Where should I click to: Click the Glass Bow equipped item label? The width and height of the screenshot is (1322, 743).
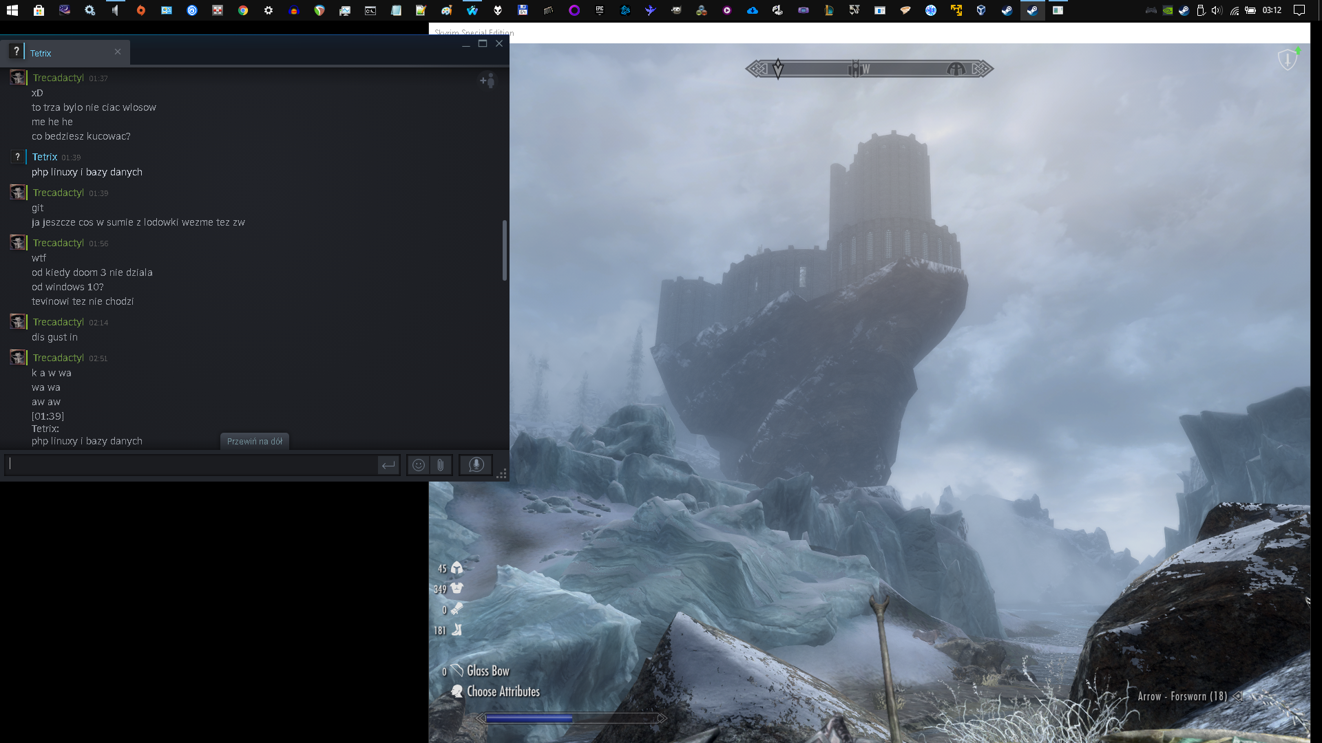[x=487, y=671]
